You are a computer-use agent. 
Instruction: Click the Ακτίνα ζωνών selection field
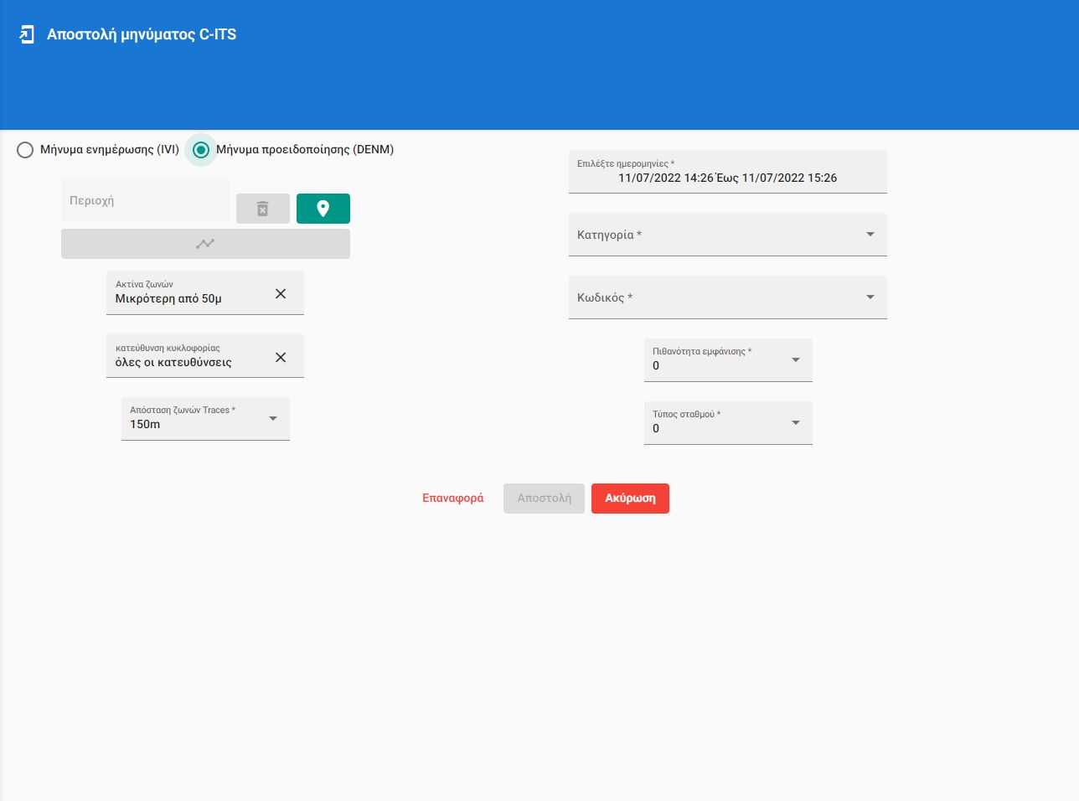188,293
